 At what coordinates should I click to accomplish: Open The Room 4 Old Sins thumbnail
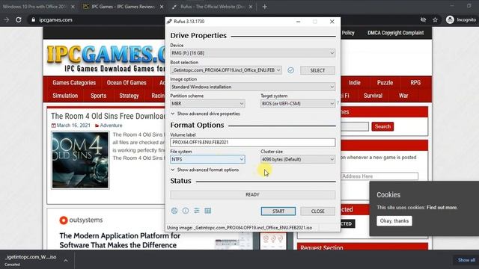pyautogui.click(x=80, y=160)
